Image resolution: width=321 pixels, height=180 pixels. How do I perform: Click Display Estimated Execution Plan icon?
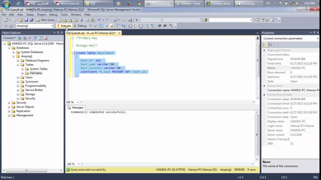pos(101,26)
